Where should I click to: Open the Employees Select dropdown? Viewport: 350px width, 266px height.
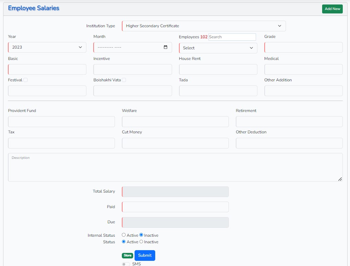tap(218, 48)
